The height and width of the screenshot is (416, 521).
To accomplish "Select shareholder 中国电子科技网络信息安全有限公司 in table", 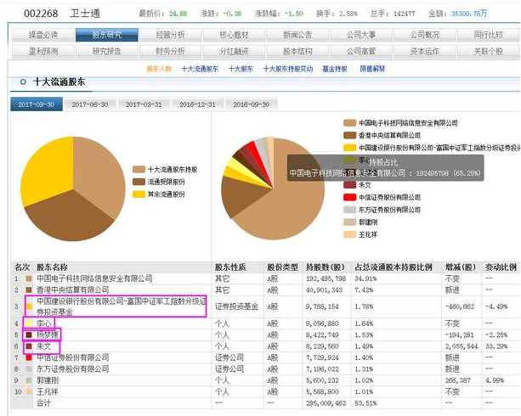I will (94, 278).
